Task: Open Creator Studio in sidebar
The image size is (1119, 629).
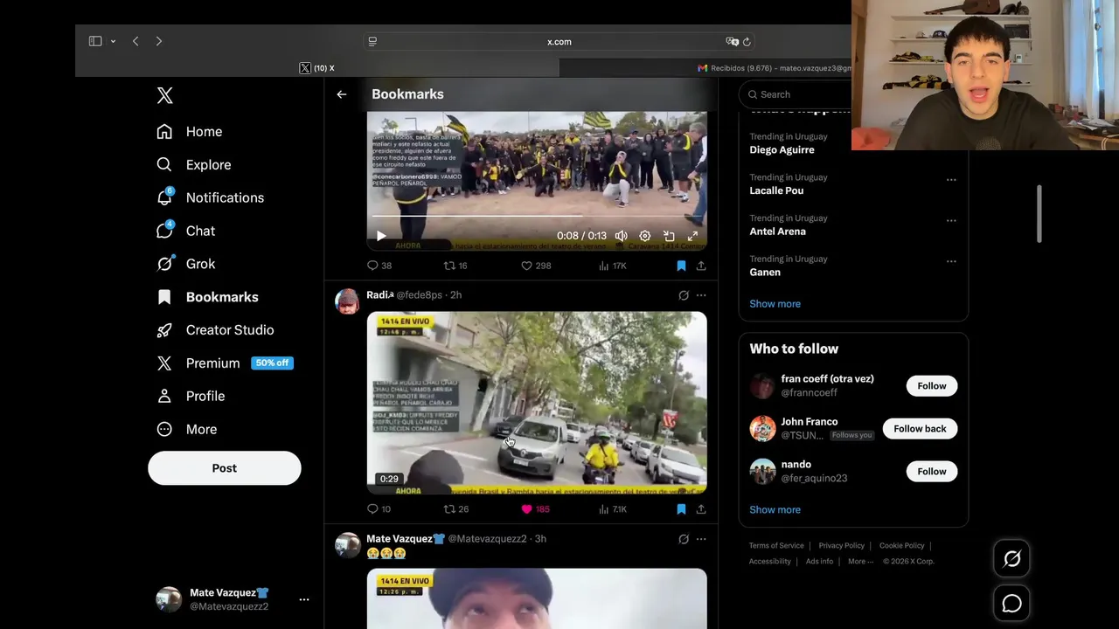Action: click(x=215, y=330)
